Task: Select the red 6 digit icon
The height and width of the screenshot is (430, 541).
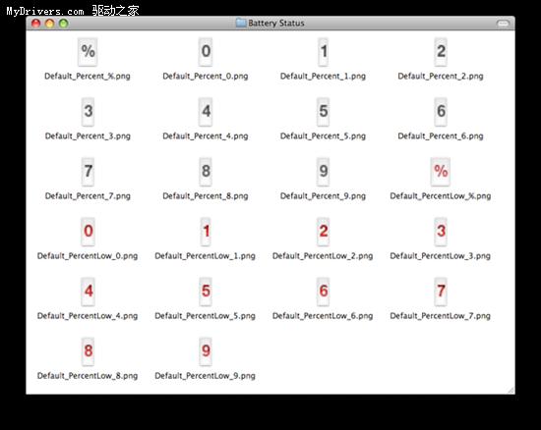Action: click(x=323, y=292)
